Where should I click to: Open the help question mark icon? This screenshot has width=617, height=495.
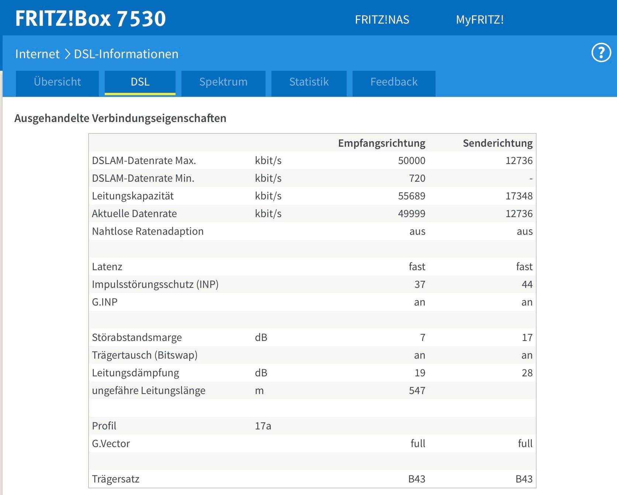point(601,53)
